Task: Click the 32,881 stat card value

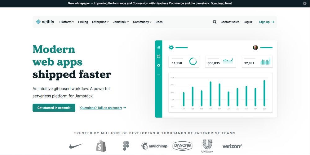Action: click(249, 63)
